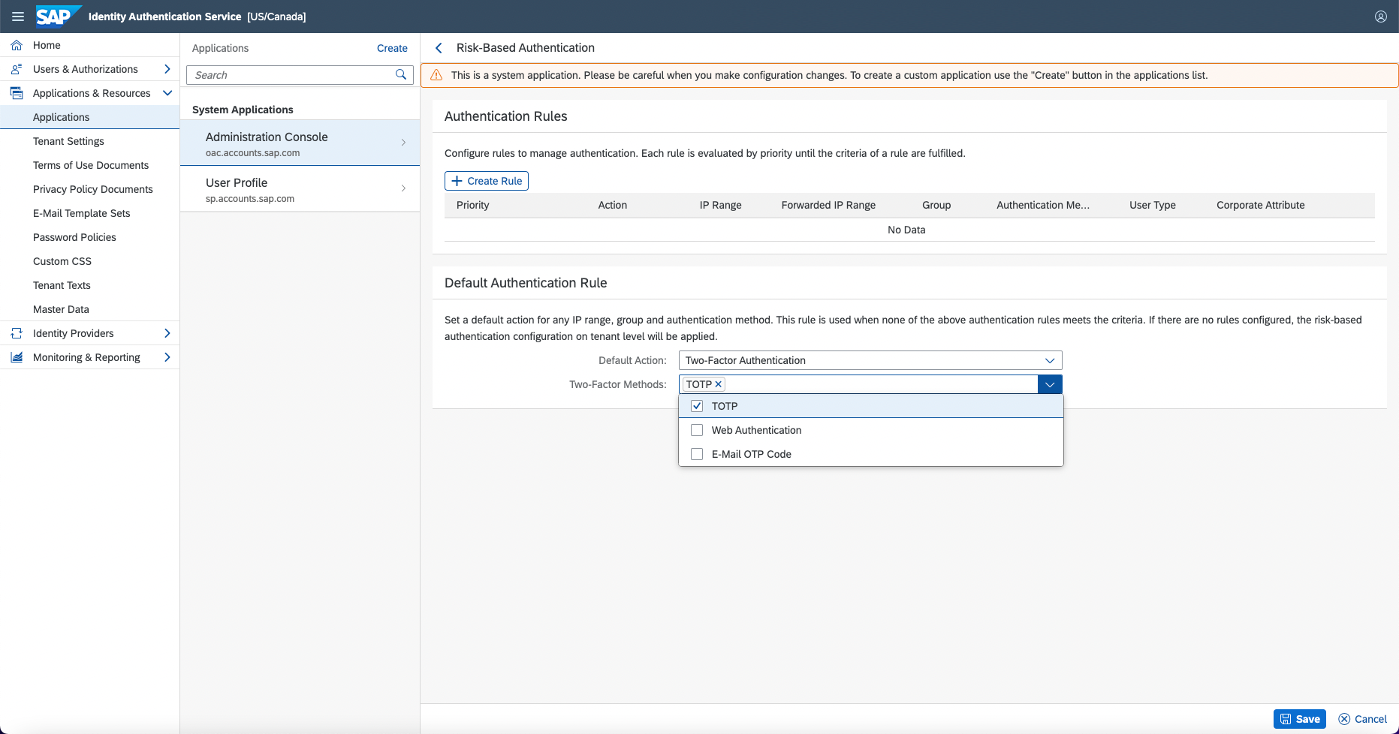This screenshot has height=734, width=1399.
Task: Expand Users & Authorizations section
Action: 167,69
